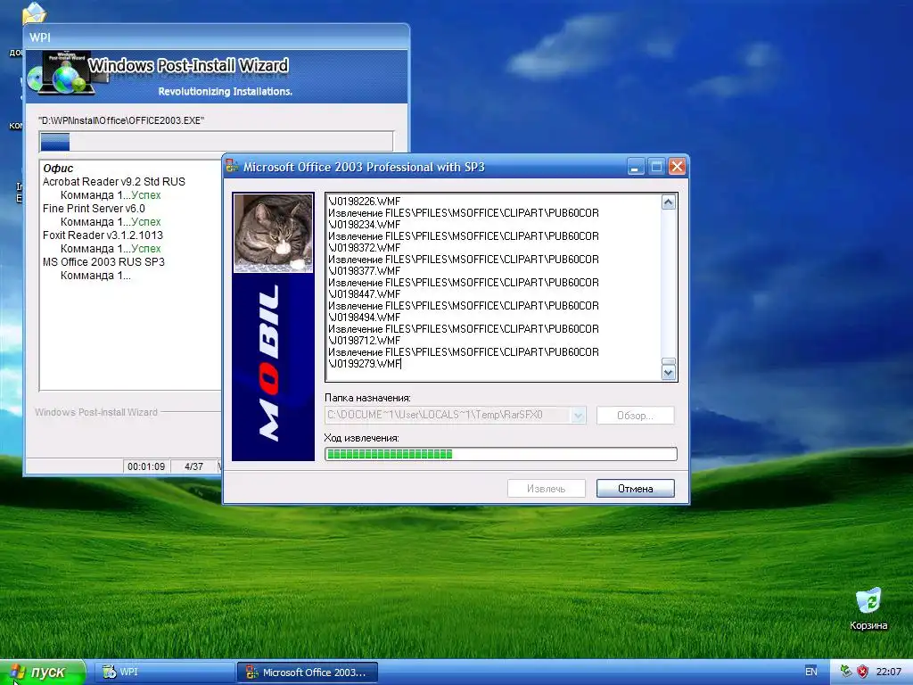Close the Microsoft Office 2003 extraction window
Image resolution: width=913 pixels, height=685 pixels.
pos(677,167)
